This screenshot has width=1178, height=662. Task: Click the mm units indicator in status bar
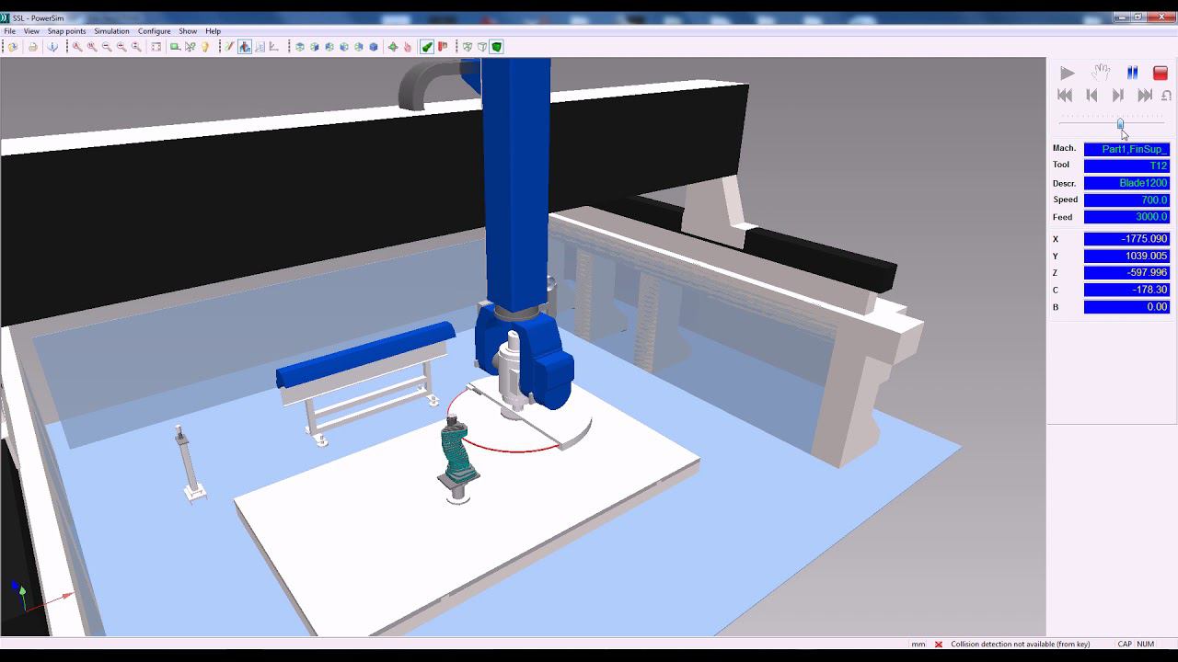[918, 645]
